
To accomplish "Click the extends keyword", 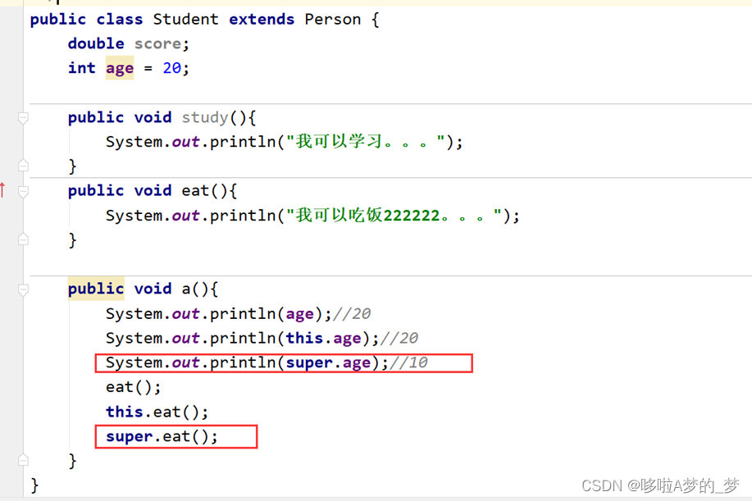I will pos(262,19).
